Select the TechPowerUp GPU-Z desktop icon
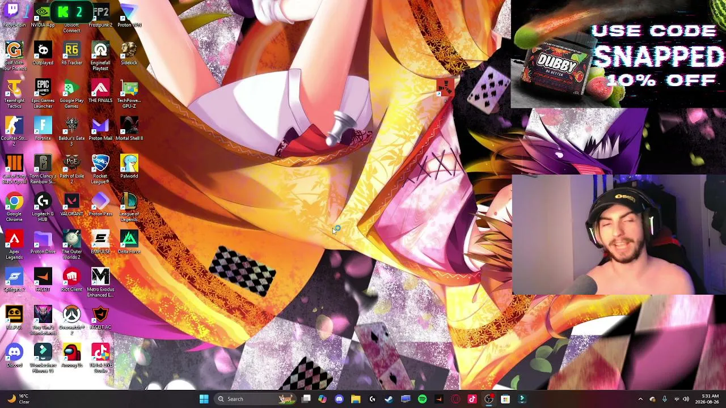Image resolution: width=726 pixels, height=408 pixels. [x=129, y=95]
